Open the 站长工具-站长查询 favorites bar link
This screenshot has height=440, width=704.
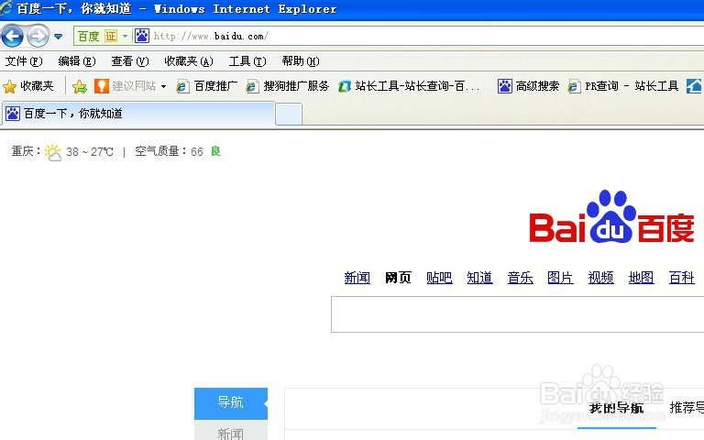(x=409, y=86)
